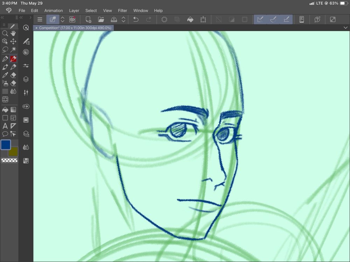Select the Speech balloon tool

(x=5, y=134)
